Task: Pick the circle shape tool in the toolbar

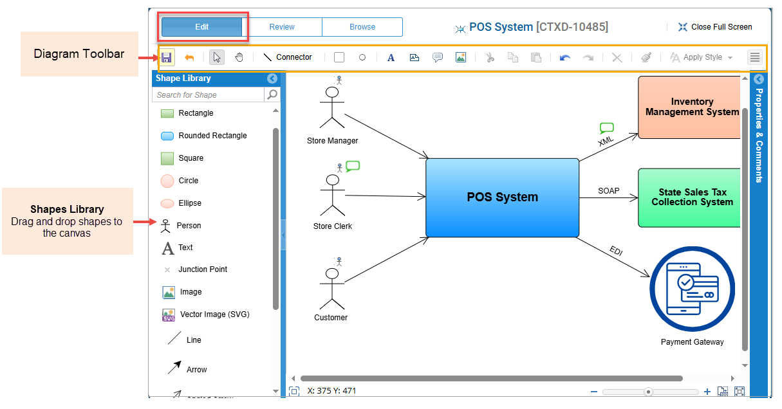Action: pos(362,57)
